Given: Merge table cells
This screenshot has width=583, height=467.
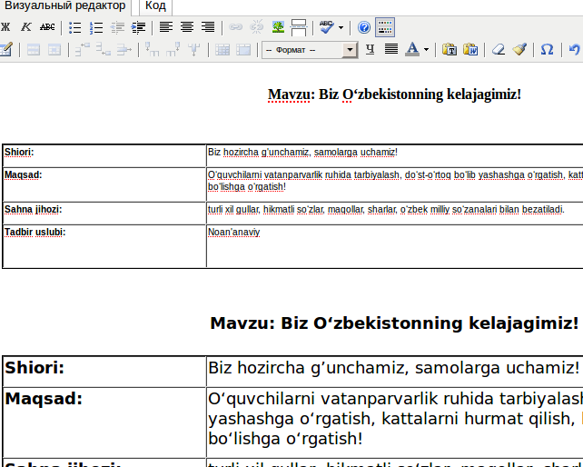Looking at the screenshot, I should pyautogui.click(x=243, y=50).
